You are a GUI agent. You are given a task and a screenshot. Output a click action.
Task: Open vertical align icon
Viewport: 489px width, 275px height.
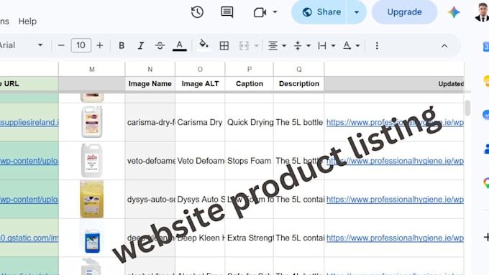[298, 46]
